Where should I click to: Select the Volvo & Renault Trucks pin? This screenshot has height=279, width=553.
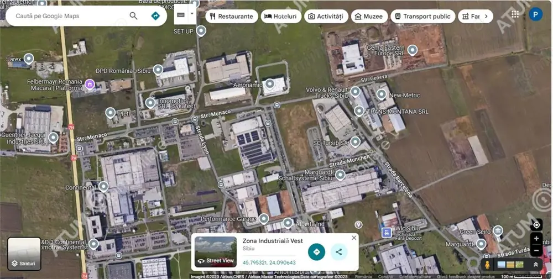[x=355, y=92]
